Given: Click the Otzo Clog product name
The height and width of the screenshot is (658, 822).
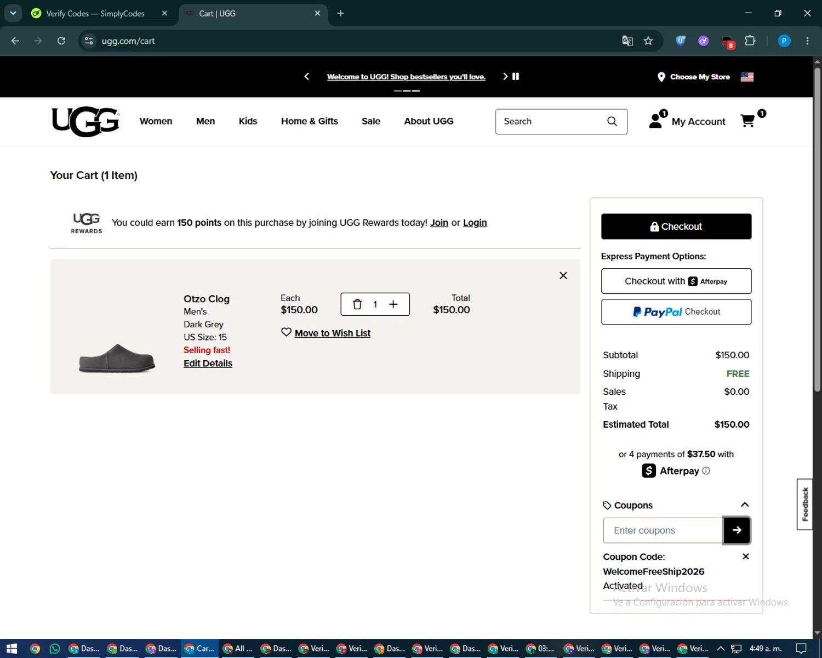Looking at the screenshot, I should [x=207, y=299].
